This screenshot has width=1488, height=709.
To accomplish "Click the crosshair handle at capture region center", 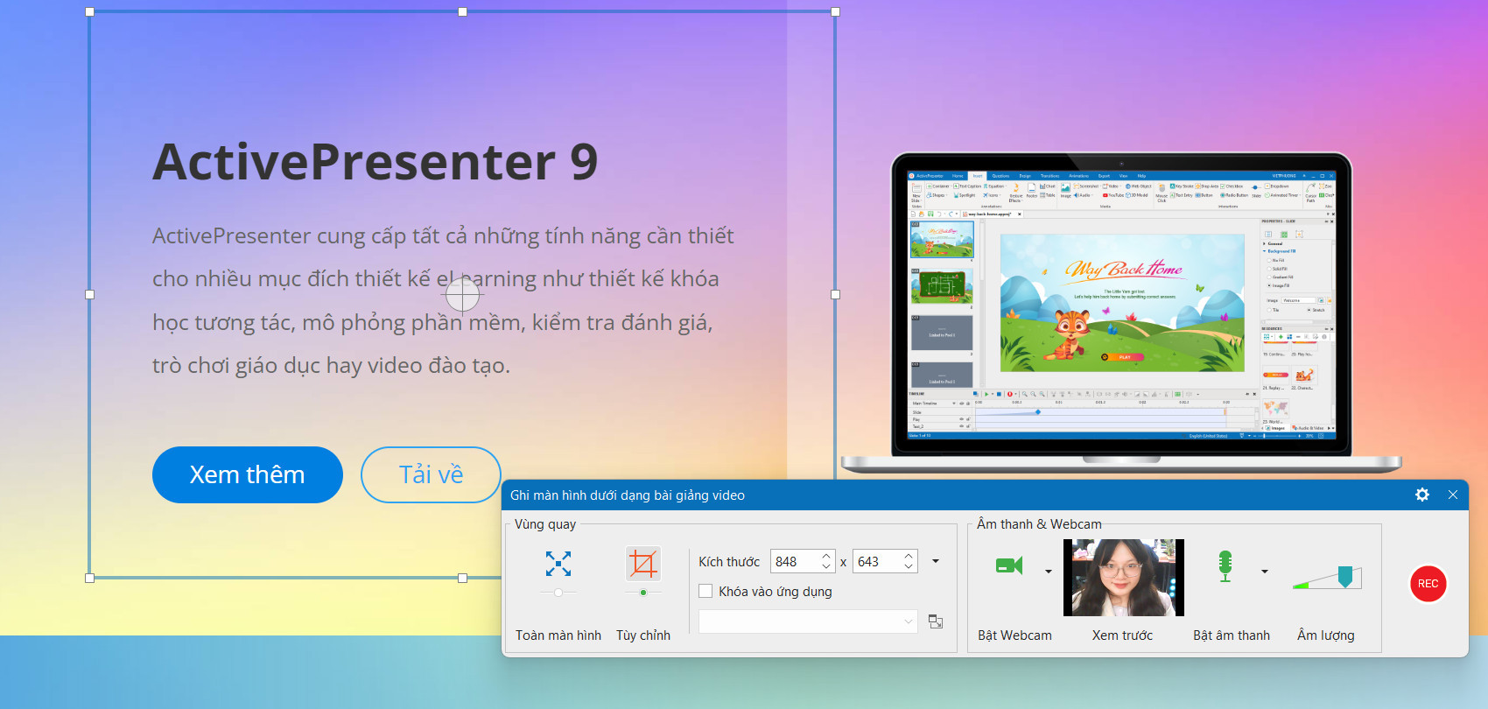I will pyautogui.click(x=462, y=295).
